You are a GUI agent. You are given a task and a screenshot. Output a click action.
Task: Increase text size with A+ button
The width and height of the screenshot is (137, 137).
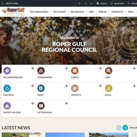92,4
